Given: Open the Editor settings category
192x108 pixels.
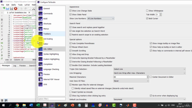Looking at the screenshot, I should 51,44.
